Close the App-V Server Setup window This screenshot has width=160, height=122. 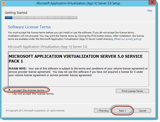click(152, 2)
